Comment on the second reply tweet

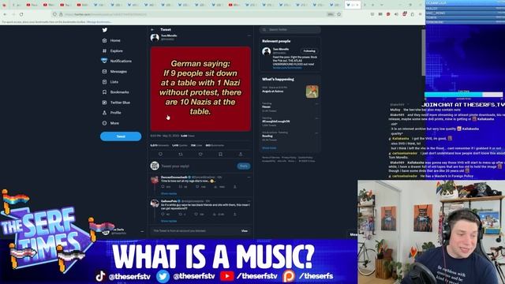point(163,214)
